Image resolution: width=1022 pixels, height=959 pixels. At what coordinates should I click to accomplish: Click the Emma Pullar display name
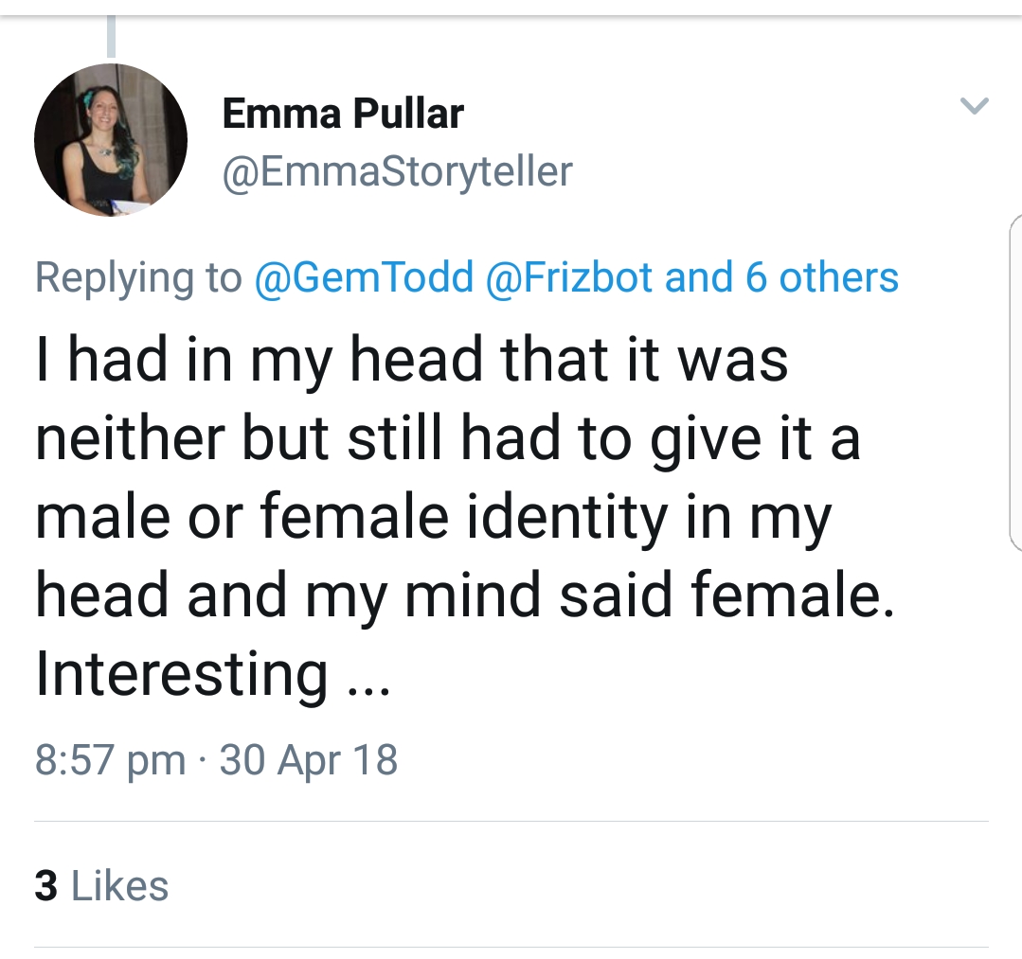(343, 115)
